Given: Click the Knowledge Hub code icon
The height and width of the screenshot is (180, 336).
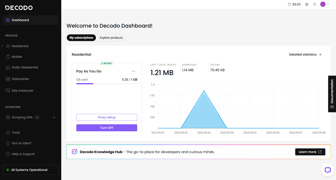Looking at the screenshot, I should click(x=74, y=152).
